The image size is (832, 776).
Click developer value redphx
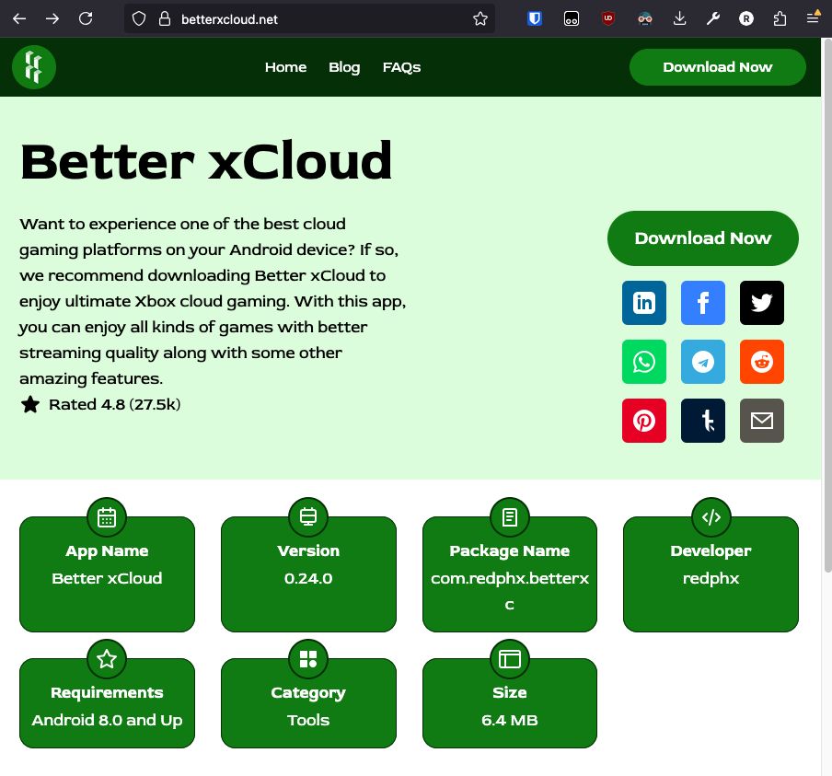click(711, 579)
